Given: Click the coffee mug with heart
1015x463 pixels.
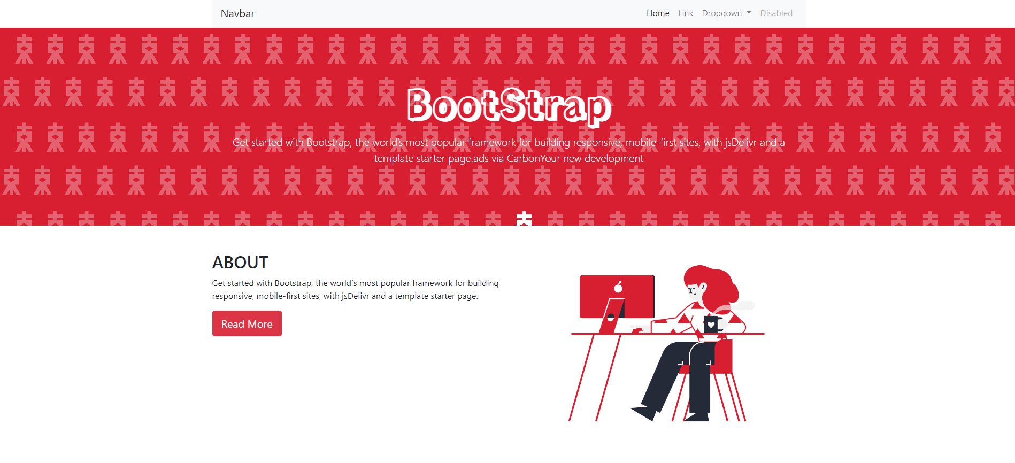Looking at the screenshot, I should coord(712,325).
